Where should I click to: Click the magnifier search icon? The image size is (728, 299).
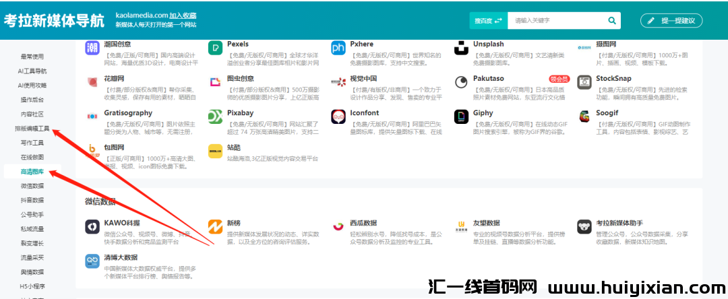click(612, 21)
